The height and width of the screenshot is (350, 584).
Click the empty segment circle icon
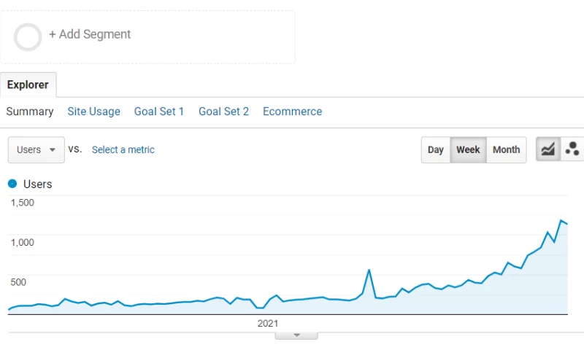point(28,36)
